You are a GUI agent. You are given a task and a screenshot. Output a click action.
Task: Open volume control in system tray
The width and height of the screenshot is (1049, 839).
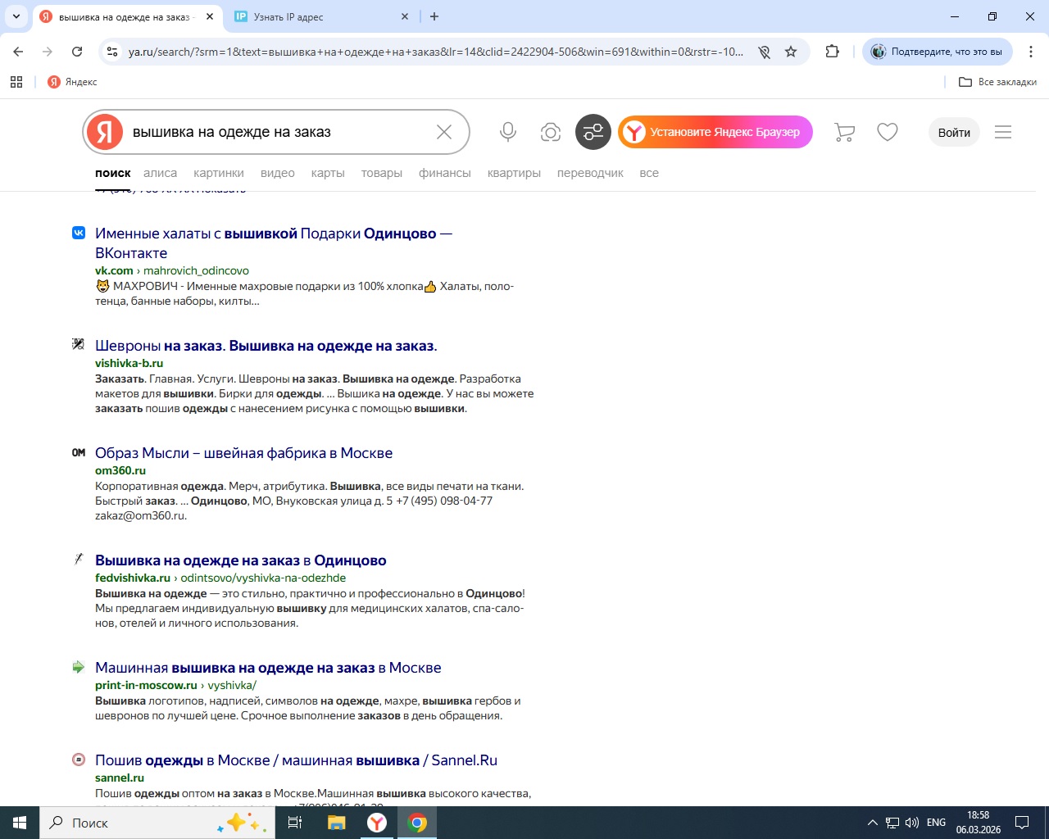[x=911, y=823]
